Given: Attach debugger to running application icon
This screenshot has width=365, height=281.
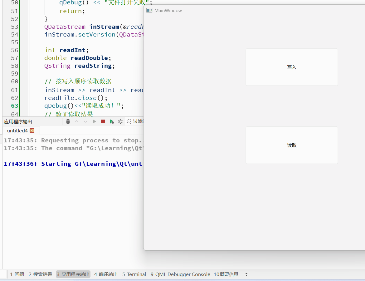Looking at the screenshot, I should click(x=112, y=121).
